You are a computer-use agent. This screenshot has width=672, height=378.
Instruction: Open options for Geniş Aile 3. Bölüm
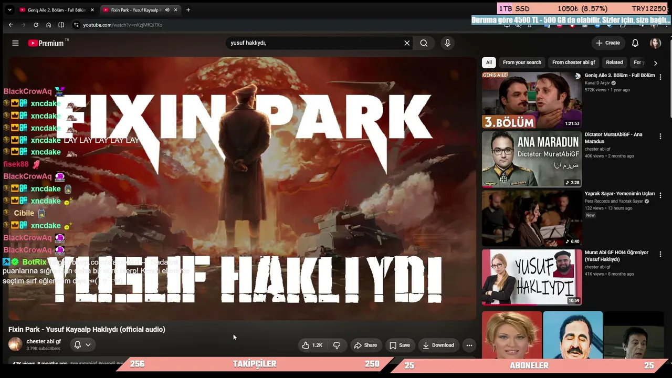[660, 77]
